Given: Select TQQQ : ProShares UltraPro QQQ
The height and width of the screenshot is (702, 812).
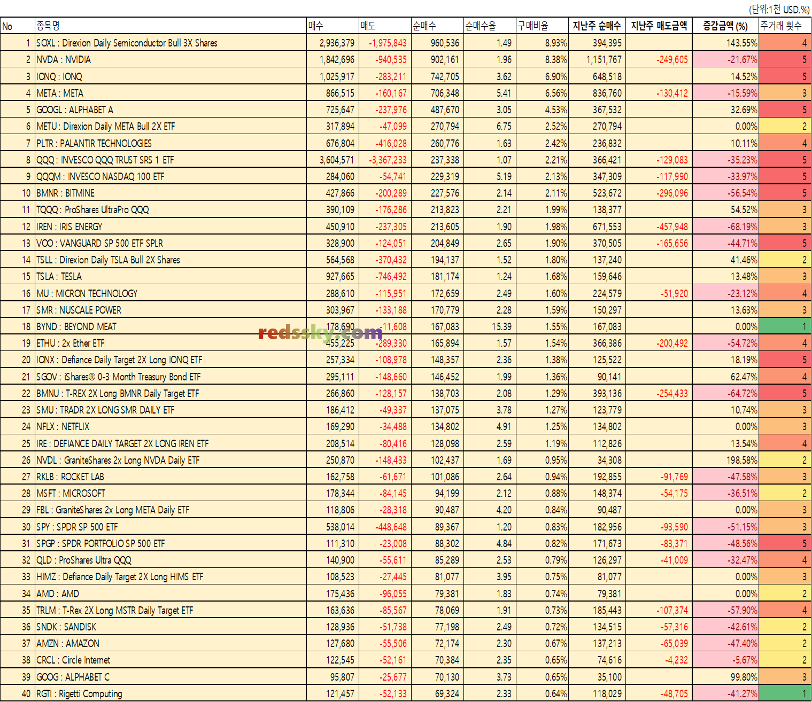Looking at the screenshot, I should 171,209.
